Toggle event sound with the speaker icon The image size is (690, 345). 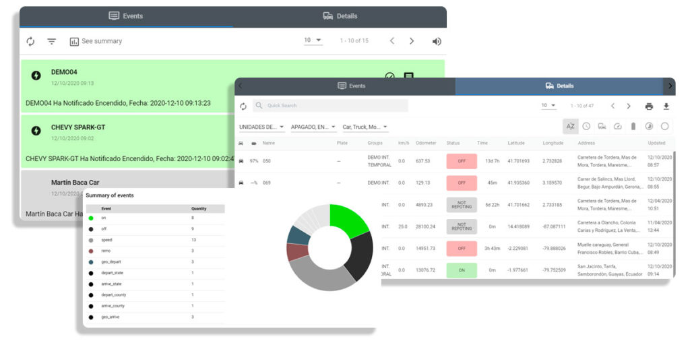pyautogui.click(x=437, y=41)
